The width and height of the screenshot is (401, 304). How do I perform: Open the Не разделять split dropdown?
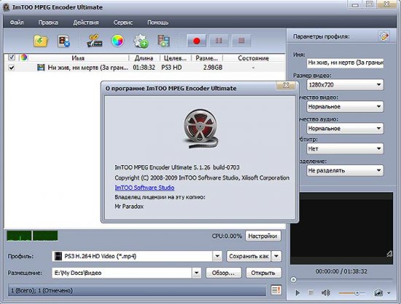[x=345, y=170]
